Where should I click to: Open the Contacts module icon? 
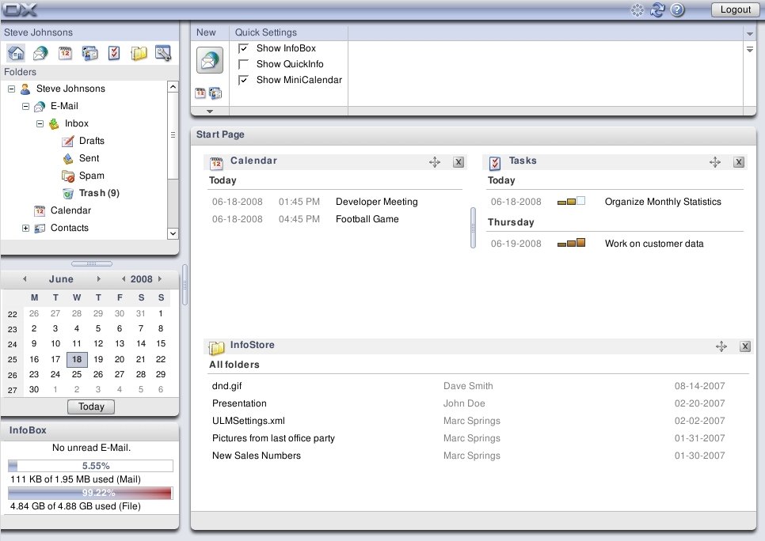coord(89,52)
